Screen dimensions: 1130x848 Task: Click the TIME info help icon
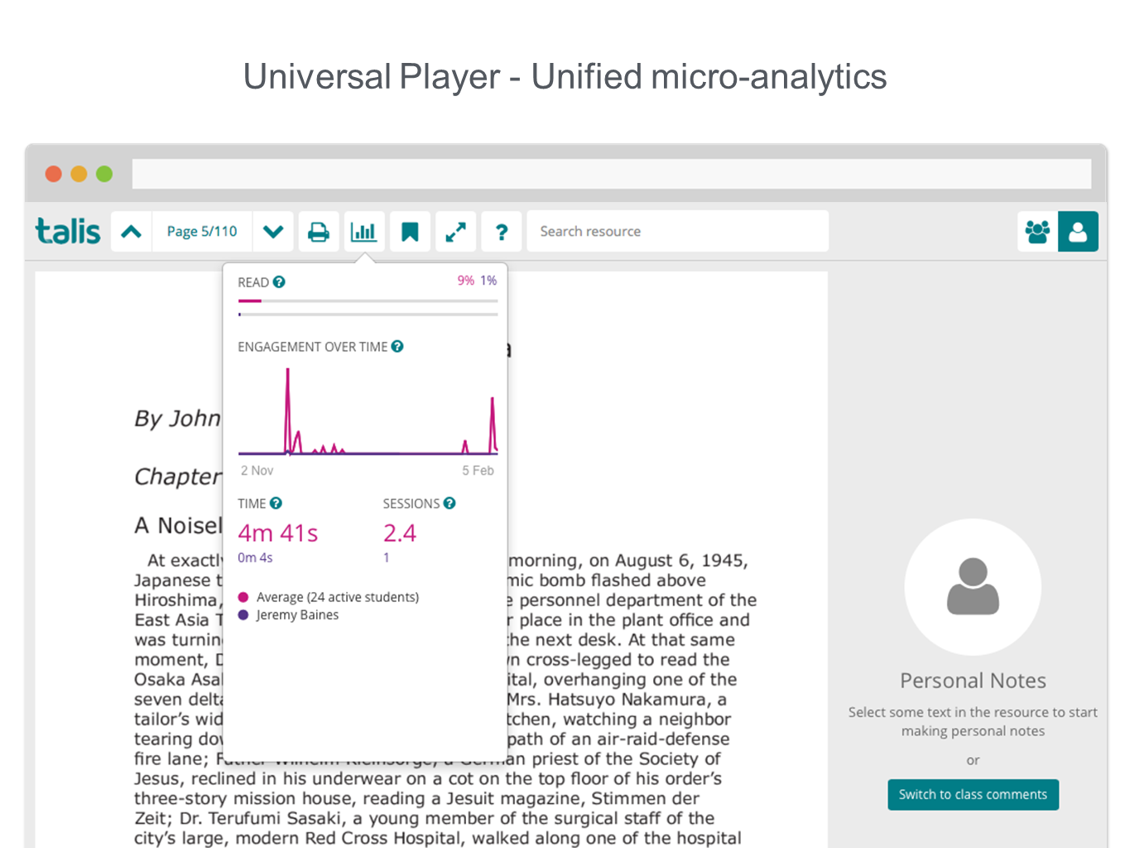[x=276, y=503]
